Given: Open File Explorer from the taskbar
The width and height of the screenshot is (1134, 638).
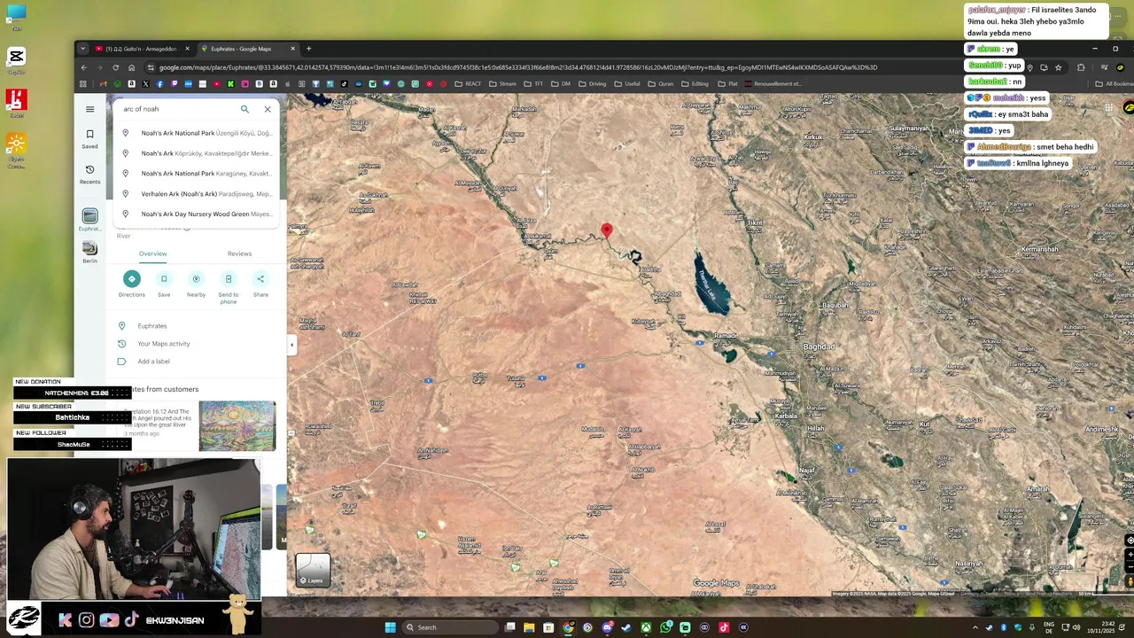Looking at the screenshot, I should click(x=529, y=627).
